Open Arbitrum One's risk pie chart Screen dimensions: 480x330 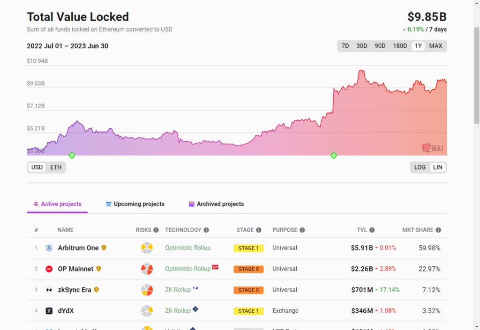[147, 248]
